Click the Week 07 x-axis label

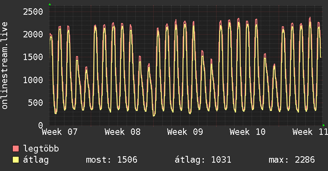click(59, 132)
